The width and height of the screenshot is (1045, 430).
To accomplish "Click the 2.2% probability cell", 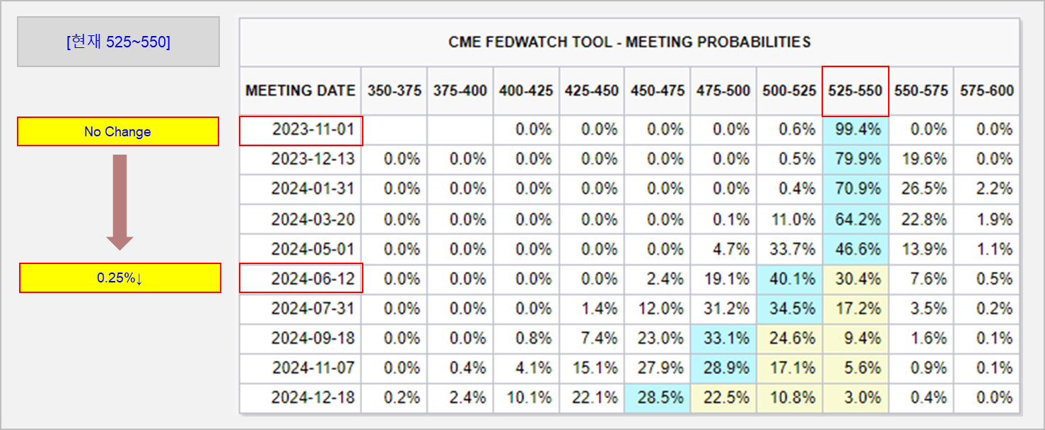I will 987,189.
